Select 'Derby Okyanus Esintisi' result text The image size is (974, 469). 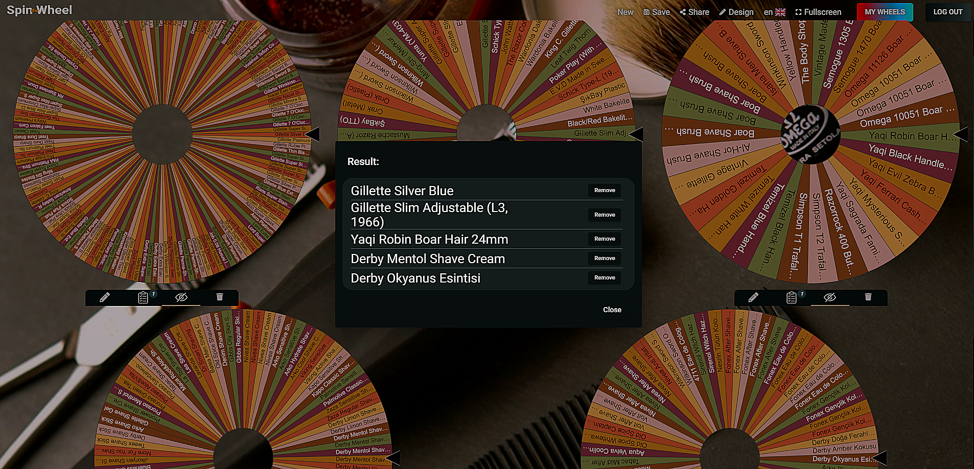point(415,278)
